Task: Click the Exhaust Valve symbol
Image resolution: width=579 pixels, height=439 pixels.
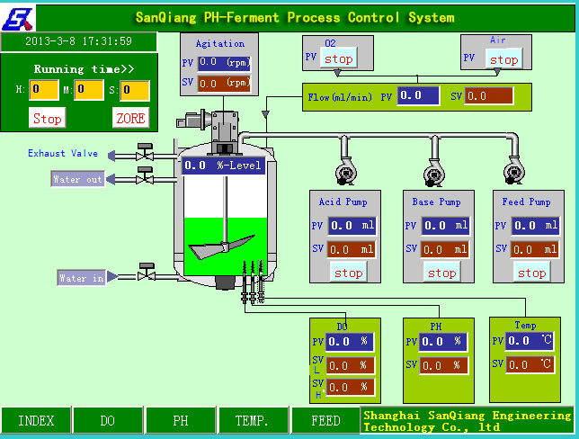Action: 144,153
